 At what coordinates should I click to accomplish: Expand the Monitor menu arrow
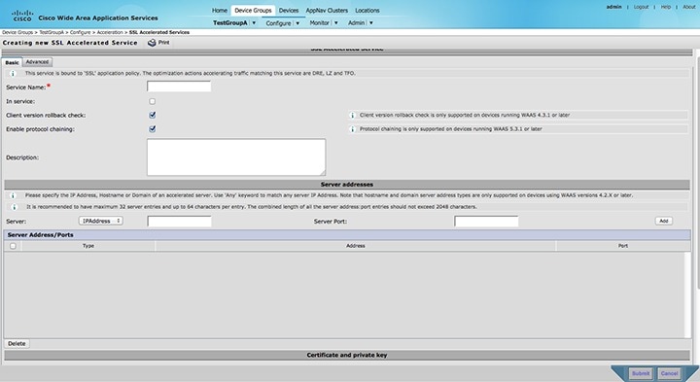336,22
